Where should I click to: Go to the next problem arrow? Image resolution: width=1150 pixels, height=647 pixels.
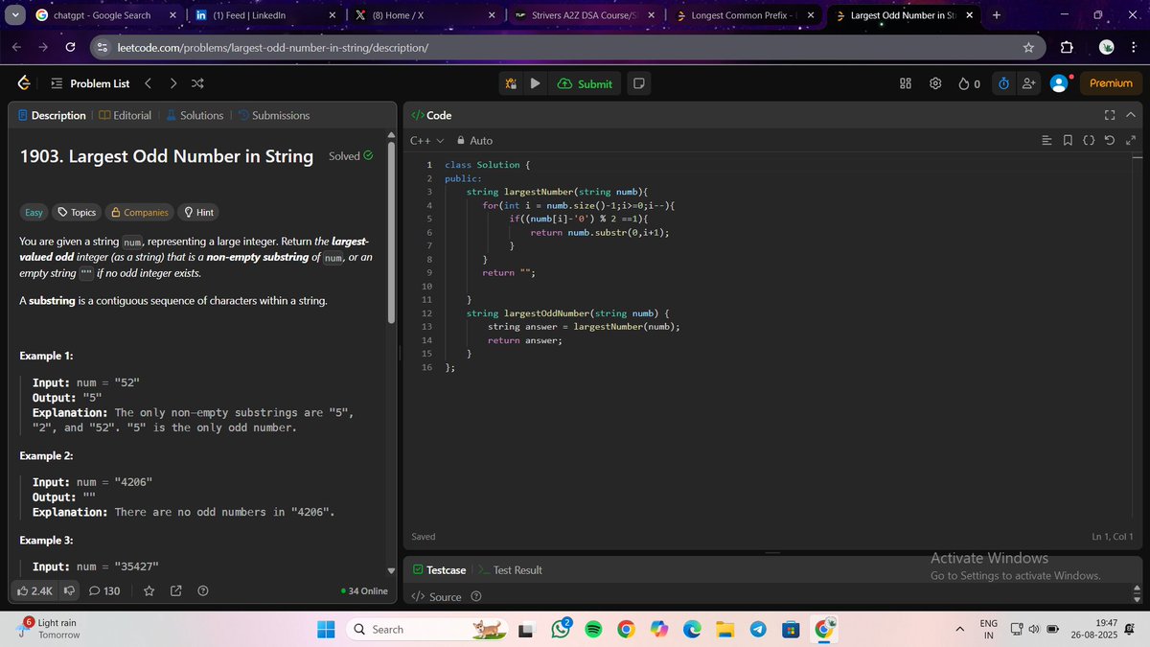pyautogui.click(x=172, y=83)
